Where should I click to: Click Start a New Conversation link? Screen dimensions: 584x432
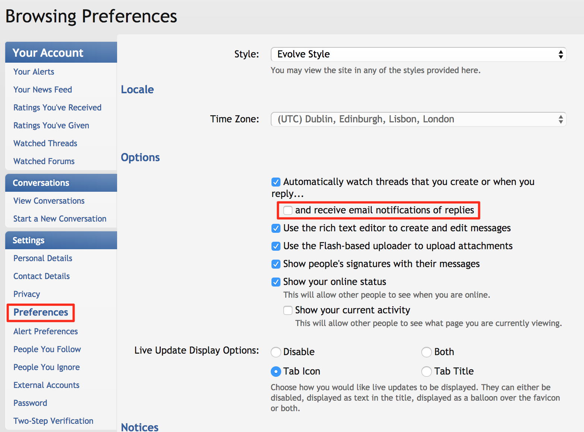[x=60, y=219]
